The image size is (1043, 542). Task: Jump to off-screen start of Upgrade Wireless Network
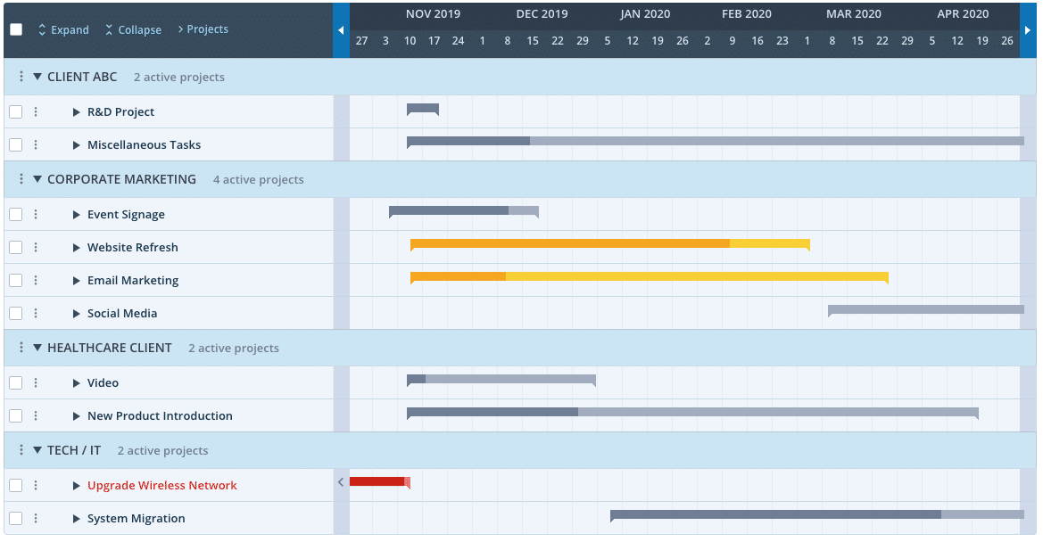[x=341, y=482]
